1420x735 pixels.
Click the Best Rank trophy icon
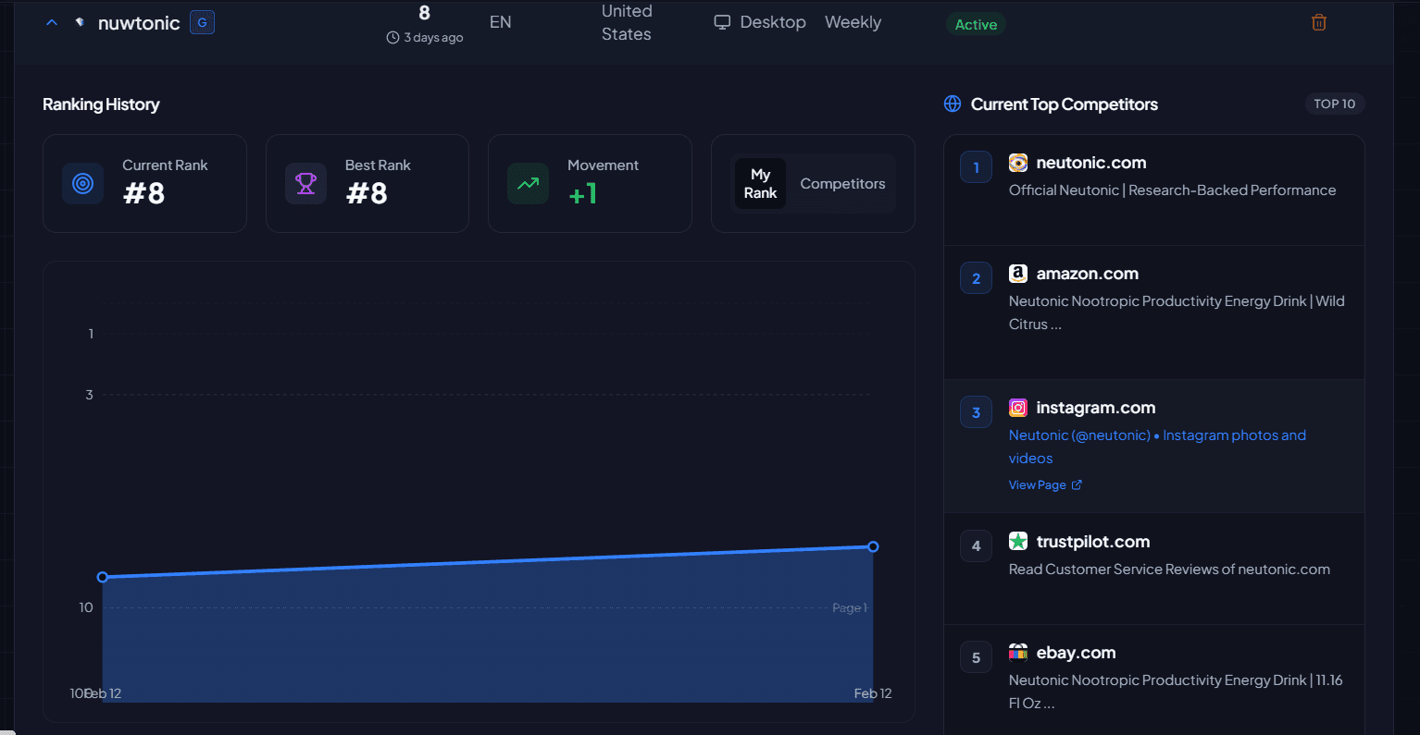coord(305,183)
